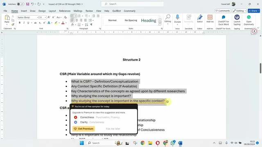Open the font size dropdown
262x147 pixels.
click(45, 17)
